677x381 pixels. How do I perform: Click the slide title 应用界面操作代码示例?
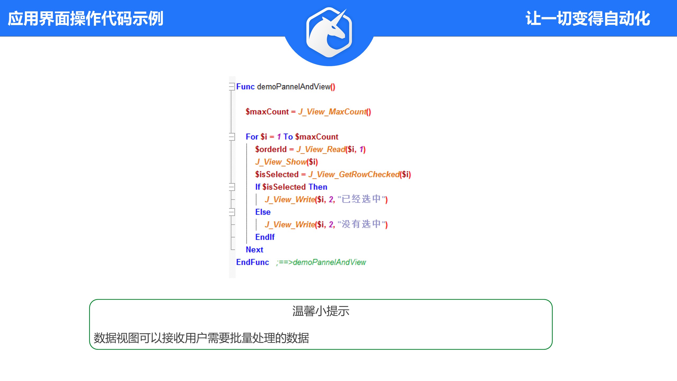(85, 19)
